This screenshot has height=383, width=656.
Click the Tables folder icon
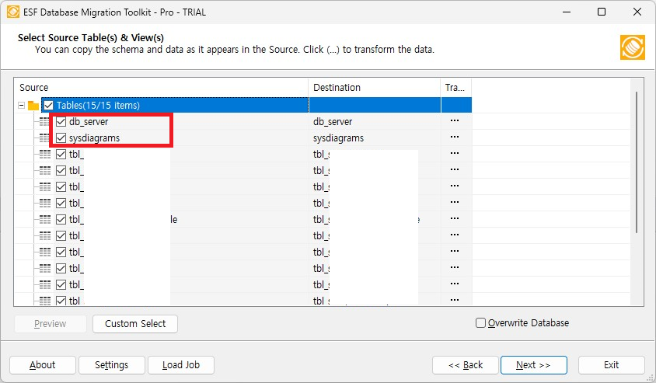pos(33,106)
